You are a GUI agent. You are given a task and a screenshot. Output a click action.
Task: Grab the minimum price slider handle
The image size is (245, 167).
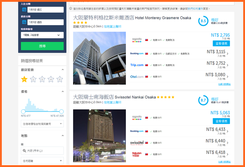23,111
